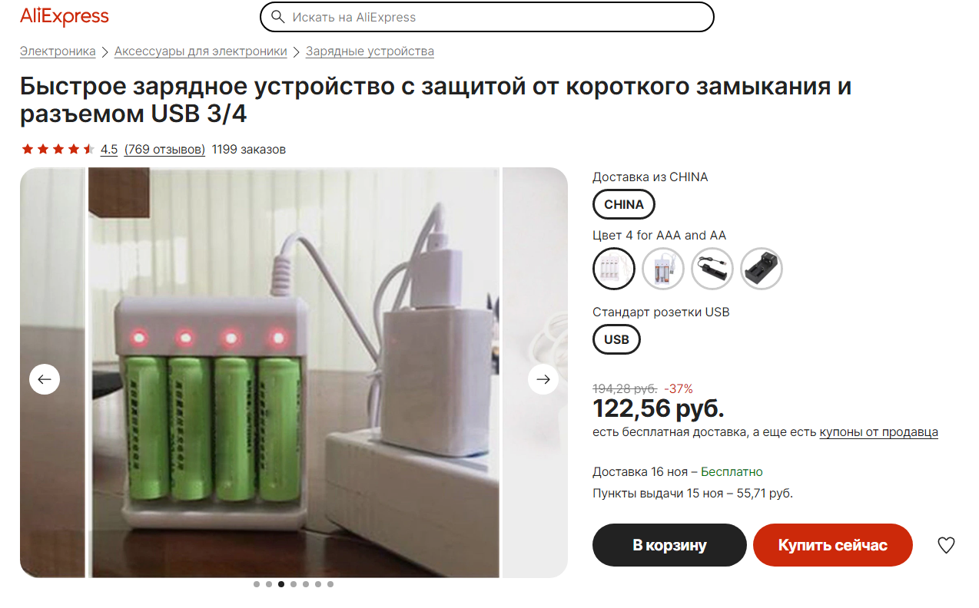
Task: Pick the black dual-slot charger variant
Action: coord(762,269)
